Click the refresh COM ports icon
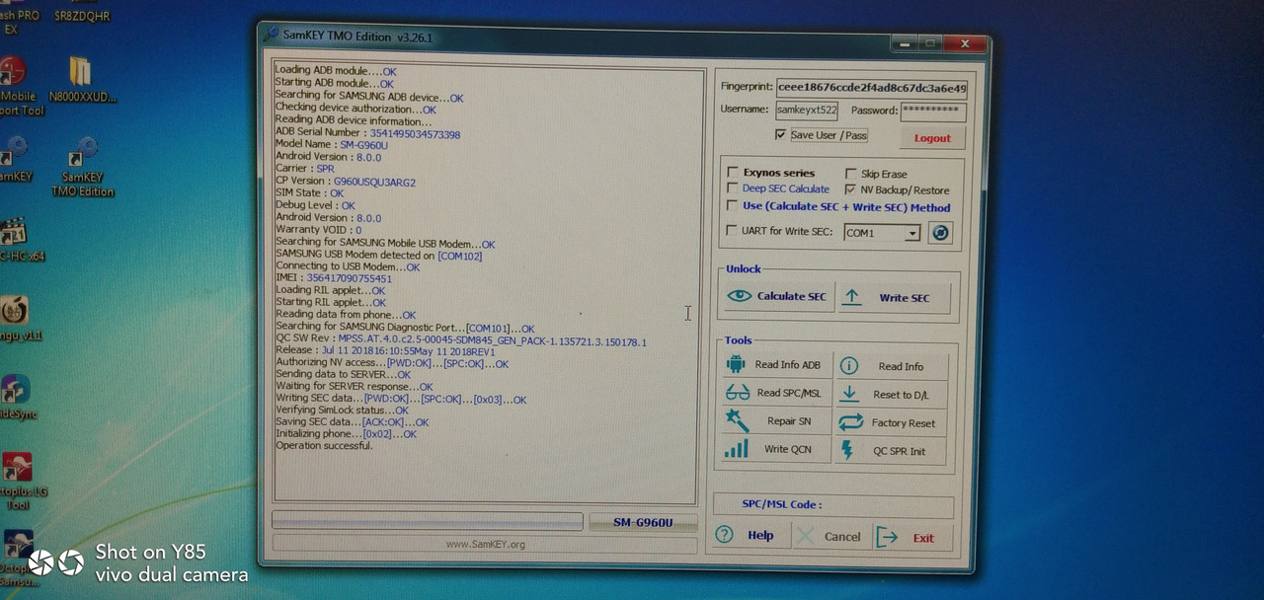The image size is (1264, 600). click(940, 234)
